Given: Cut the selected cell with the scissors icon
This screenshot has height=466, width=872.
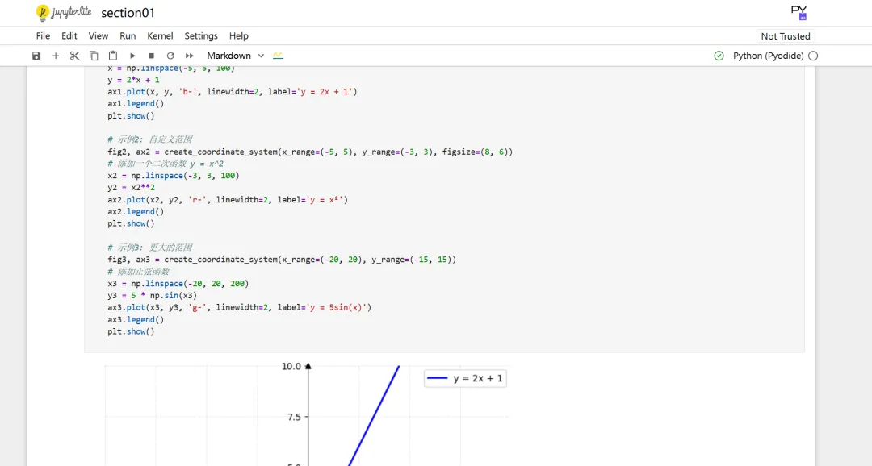Looking at the screenshot, I should [x=74, y=56].
